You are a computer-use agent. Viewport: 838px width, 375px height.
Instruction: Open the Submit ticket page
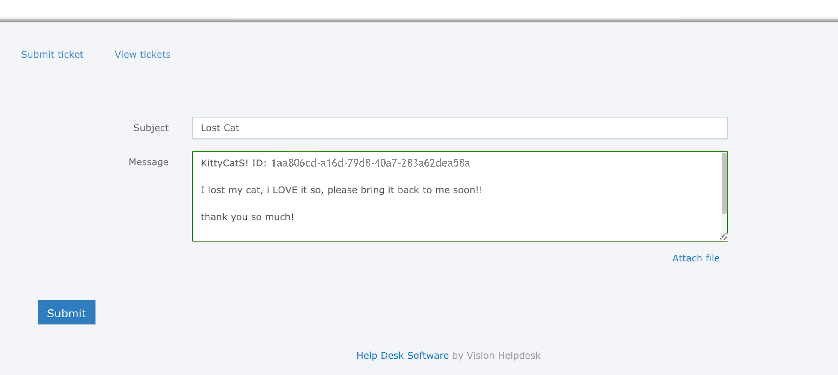click(x=52, y=54)
